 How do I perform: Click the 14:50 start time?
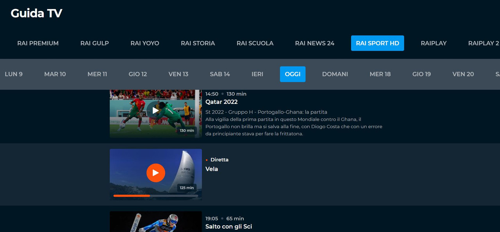tap(212, 94)
